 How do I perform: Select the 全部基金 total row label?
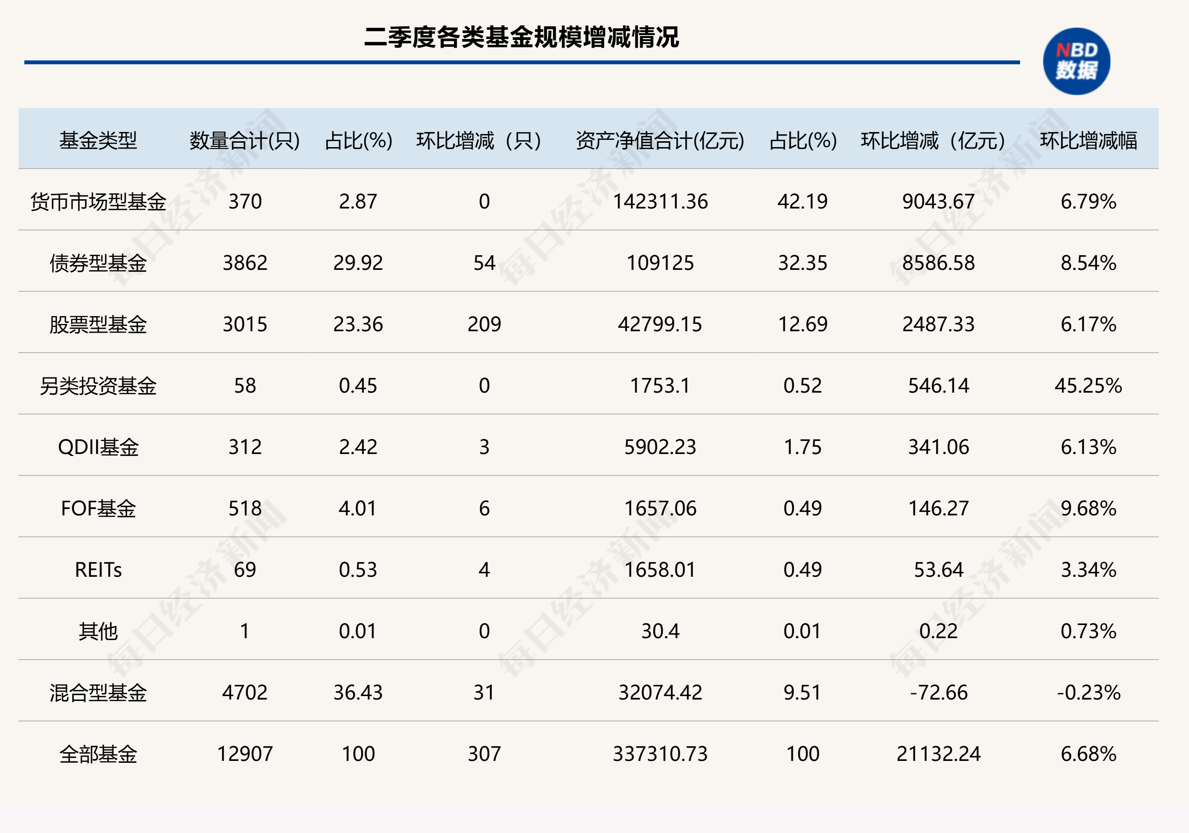tap(98, 754)
